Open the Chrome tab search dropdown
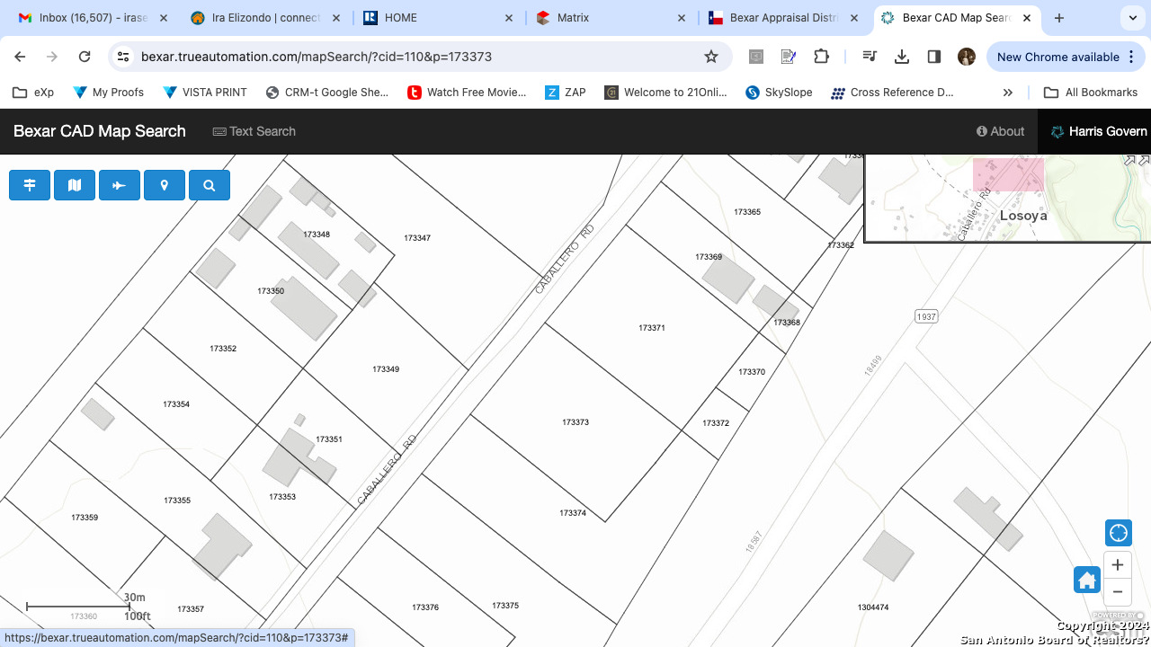 coord(1131,18)
